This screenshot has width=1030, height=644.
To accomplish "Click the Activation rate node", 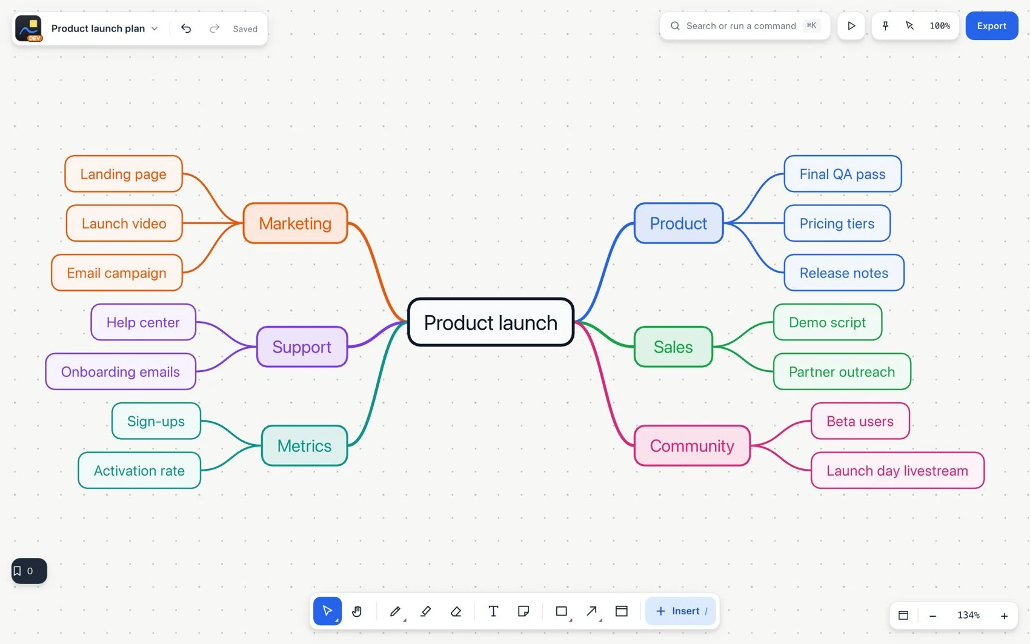I will tap(139, 470).
